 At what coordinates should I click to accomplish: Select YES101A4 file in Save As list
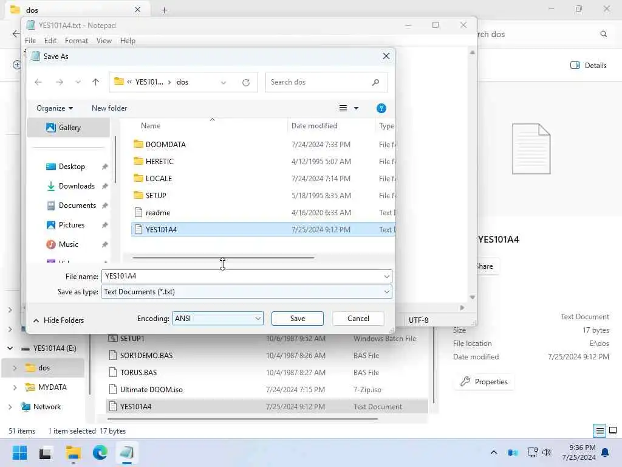pyautogui.click(x=263, y=229)
